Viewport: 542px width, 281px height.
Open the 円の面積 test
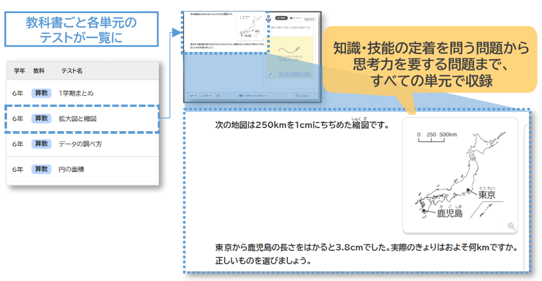point(71,169)
